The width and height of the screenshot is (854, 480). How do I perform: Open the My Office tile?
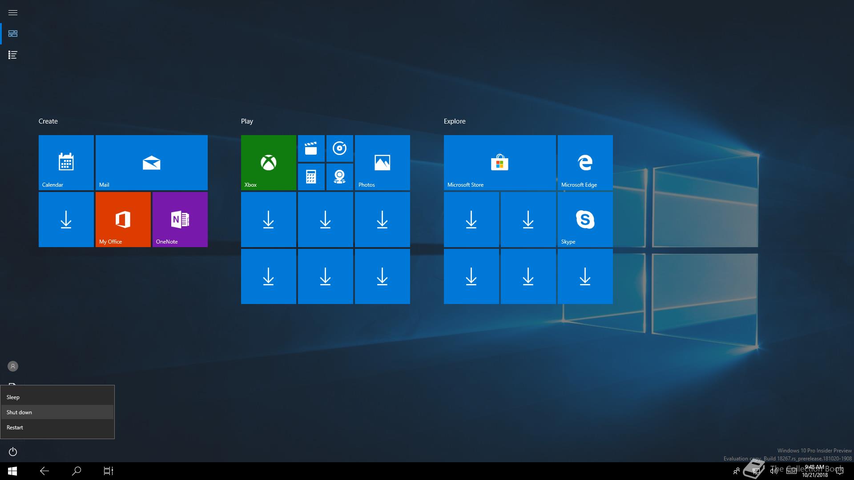coord(123,220)
